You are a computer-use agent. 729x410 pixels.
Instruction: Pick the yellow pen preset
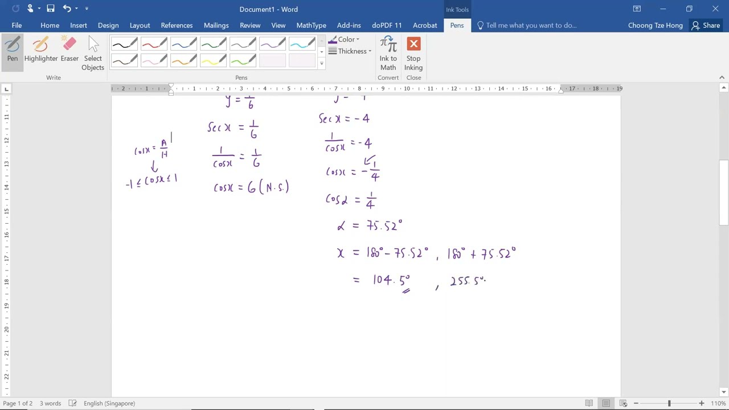213,60
